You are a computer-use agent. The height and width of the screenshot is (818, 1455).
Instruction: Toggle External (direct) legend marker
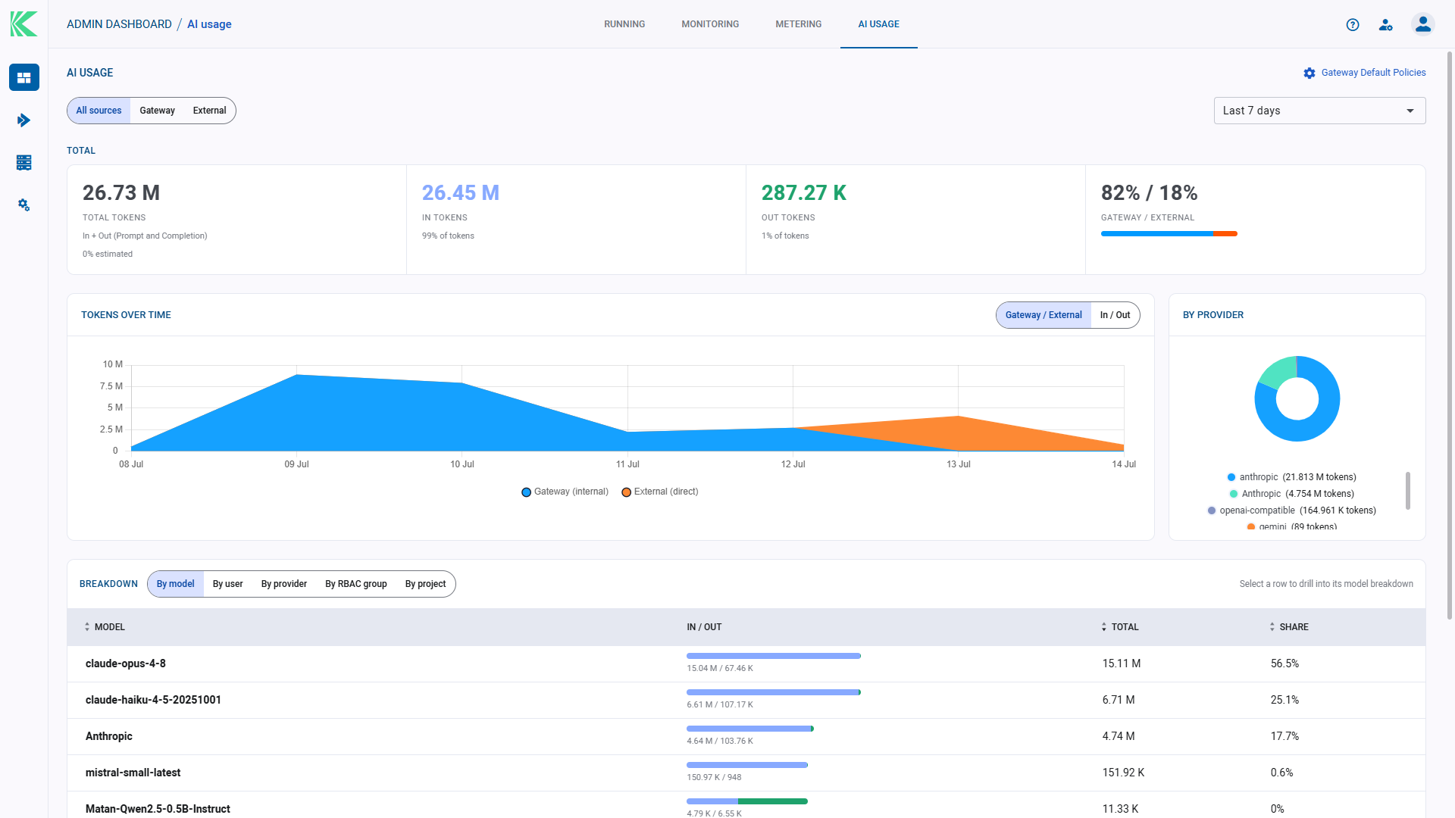point(627,492)
